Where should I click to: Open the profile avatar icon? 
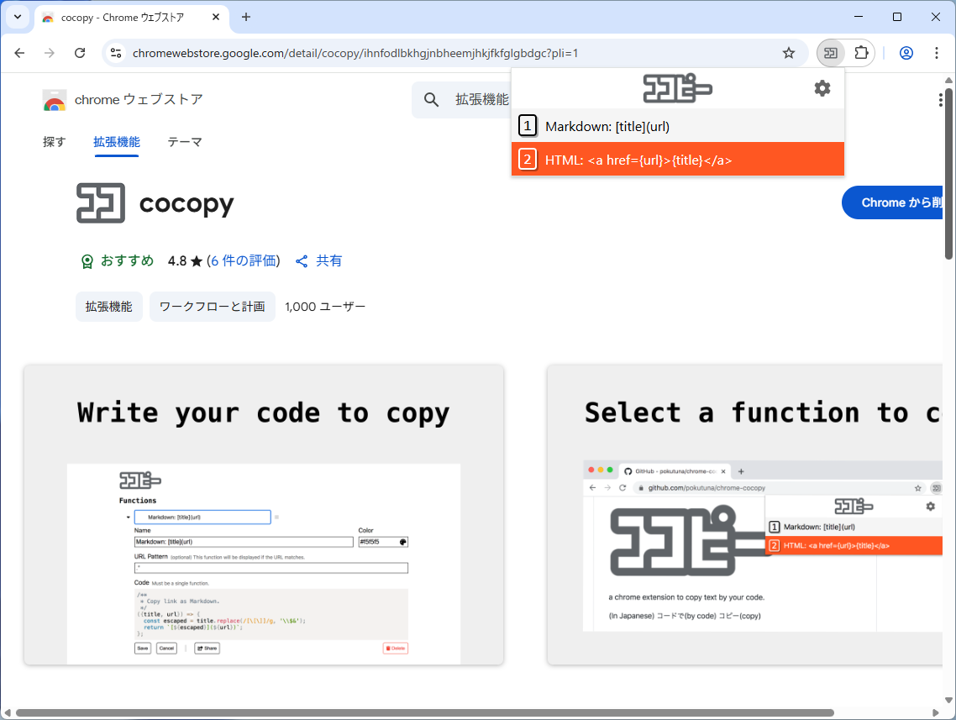tap(906, 52)
